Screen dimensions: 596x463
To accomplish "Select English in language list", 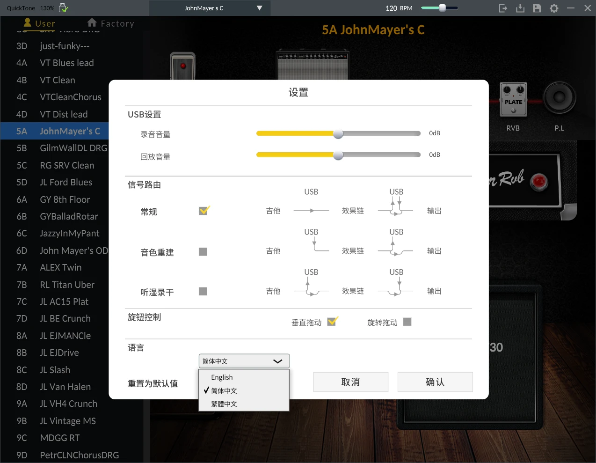I will pyautogui.click(x=244, y=377).
